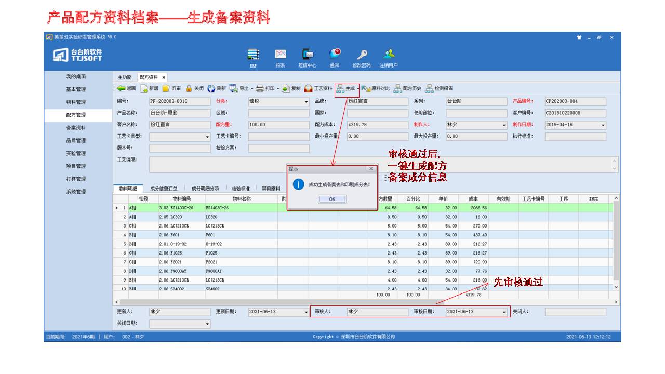
Task: Open the 关闭日期 date dropdown
Action: 207,324
